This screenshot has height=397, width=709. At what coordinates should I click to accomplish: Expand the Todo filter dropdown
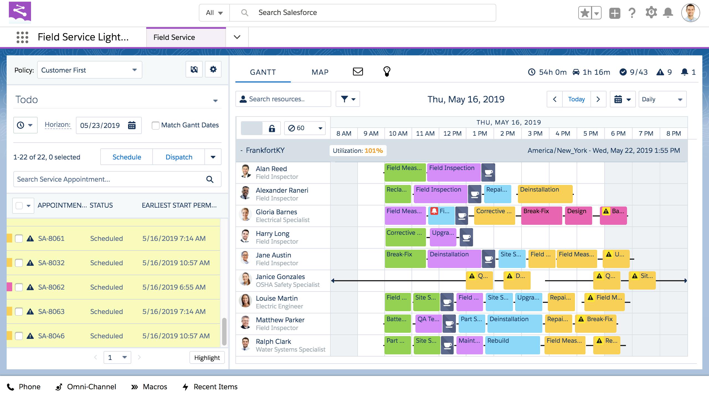click(x=215, y=100)
